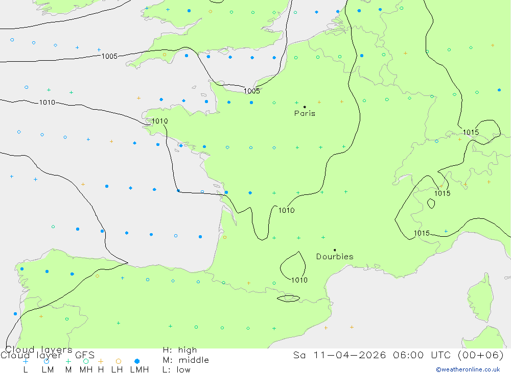
Task: Select the 'Dourbies' city label
Action: pos(335,257)
